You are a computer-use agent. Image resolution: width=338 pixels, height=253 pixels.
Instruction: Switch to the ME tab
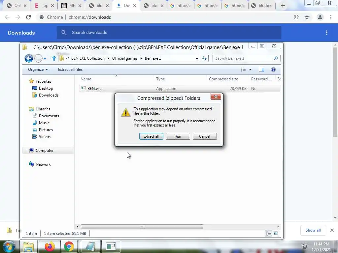(71, 6)
